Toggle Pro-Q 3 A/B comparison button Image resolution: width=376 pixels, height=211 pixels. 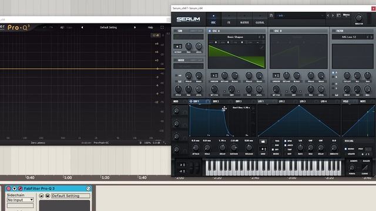[62, 28]
